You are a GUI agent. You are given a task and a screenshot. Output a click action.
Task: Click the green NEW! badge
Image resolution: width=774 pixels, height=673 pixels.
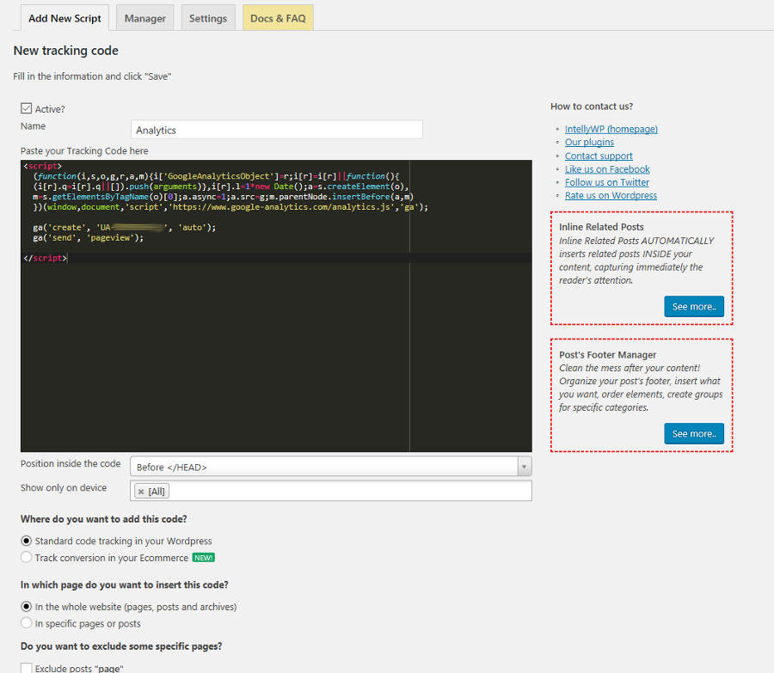pyautogui.click(x=203, y=558)
